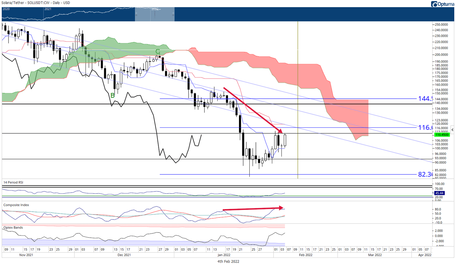Image resolution: width=456 pixels, height=267 pixels.
Task: Click the green wave label C
Action: pyautogui.click(x=158, y=52)
